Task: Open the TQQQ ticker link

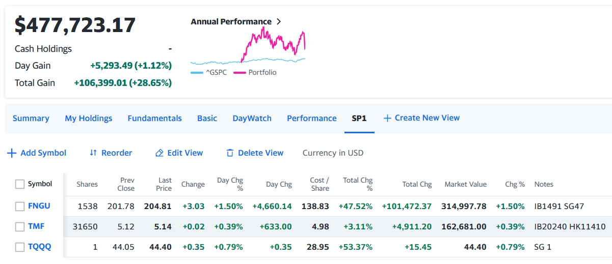Action: point(40,247)
